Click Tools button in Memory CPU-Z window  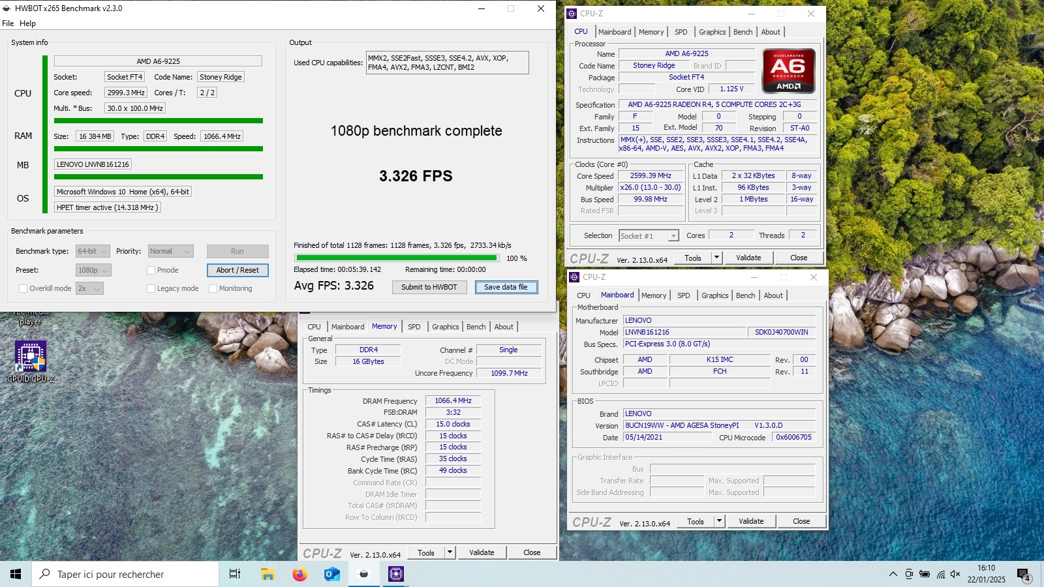(426, 552)
